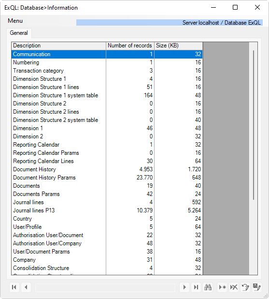Image resolution: width=269 pixels, height=299 pixels.
Task: Go to next record arrow
Action: pos(184,287)
